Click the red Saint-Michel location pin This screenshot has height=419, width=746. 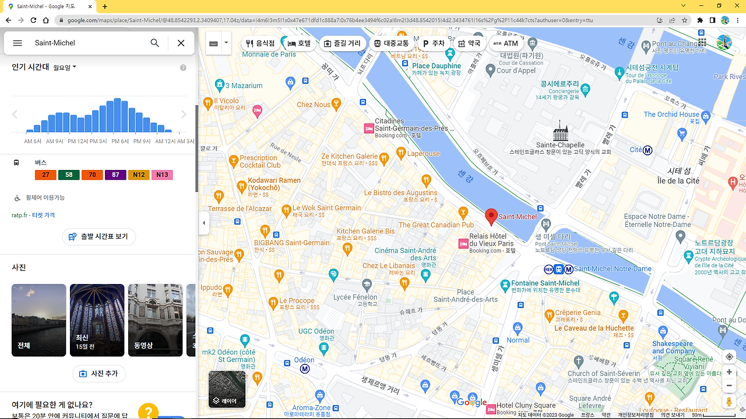pos(491,217)
